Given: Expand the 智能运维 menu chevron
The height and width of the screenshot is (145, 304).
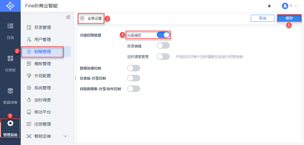Looking at the screenshot, I should 65,136.
